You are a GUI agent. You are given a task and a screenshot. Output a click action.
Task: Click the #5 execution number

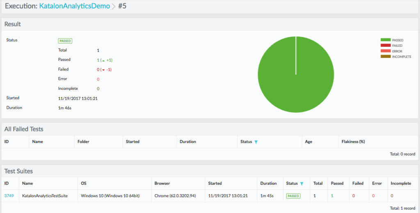coord(122,6)
